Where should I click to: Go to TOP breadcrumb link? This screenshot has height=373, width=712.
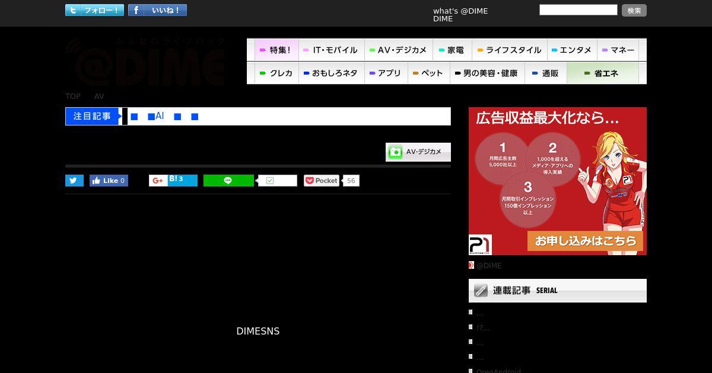[73, 96]
